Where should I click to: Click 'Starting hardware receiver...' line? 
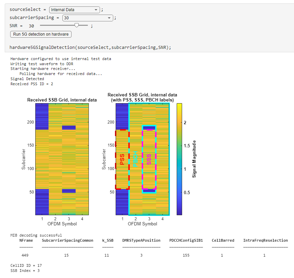tap(43, 69)
